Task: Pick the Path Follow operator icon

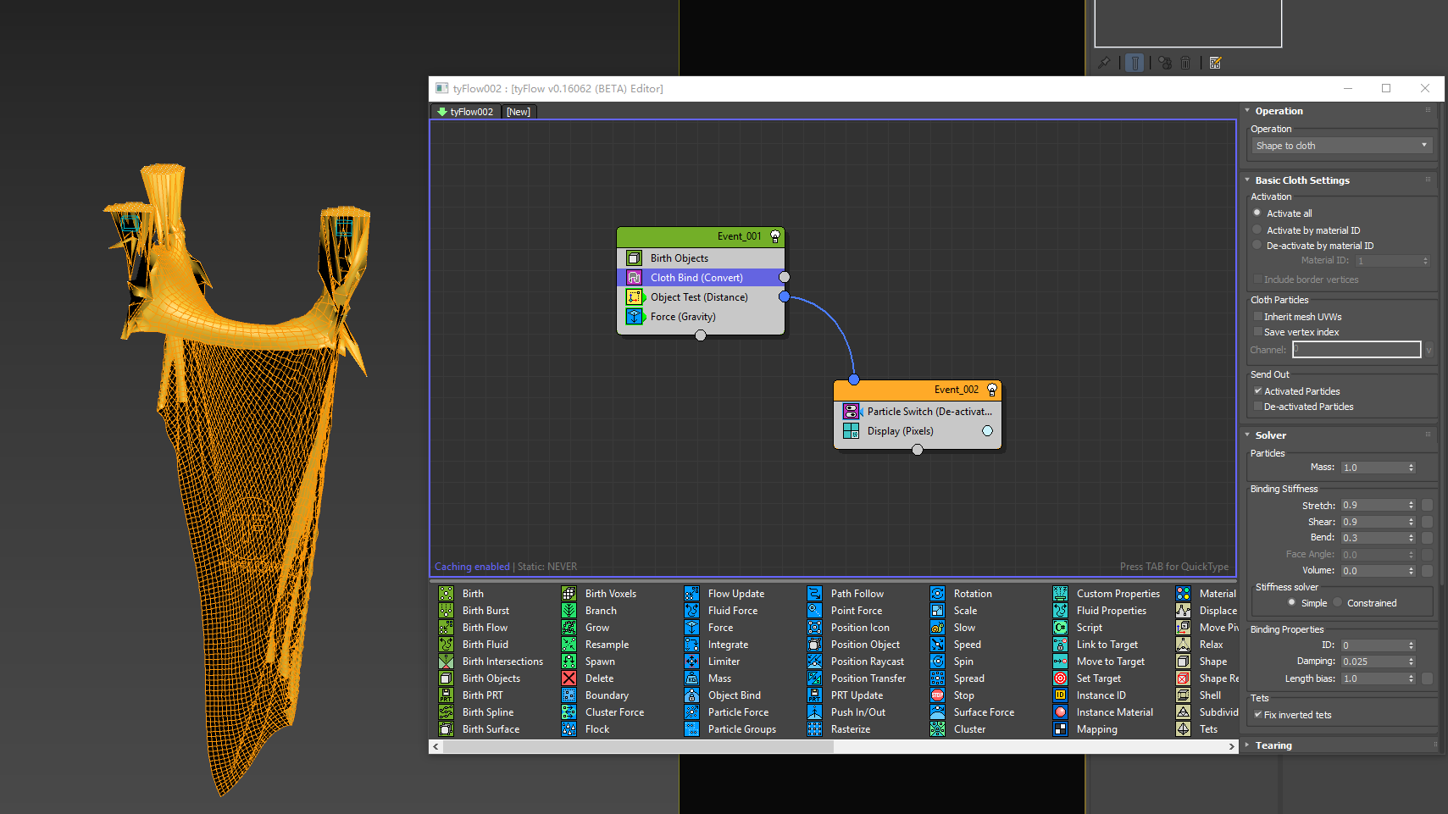Action: pos(815,594)
